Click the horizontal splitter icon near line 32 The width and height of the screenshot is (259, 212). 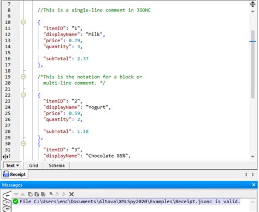tap(5, 157)
